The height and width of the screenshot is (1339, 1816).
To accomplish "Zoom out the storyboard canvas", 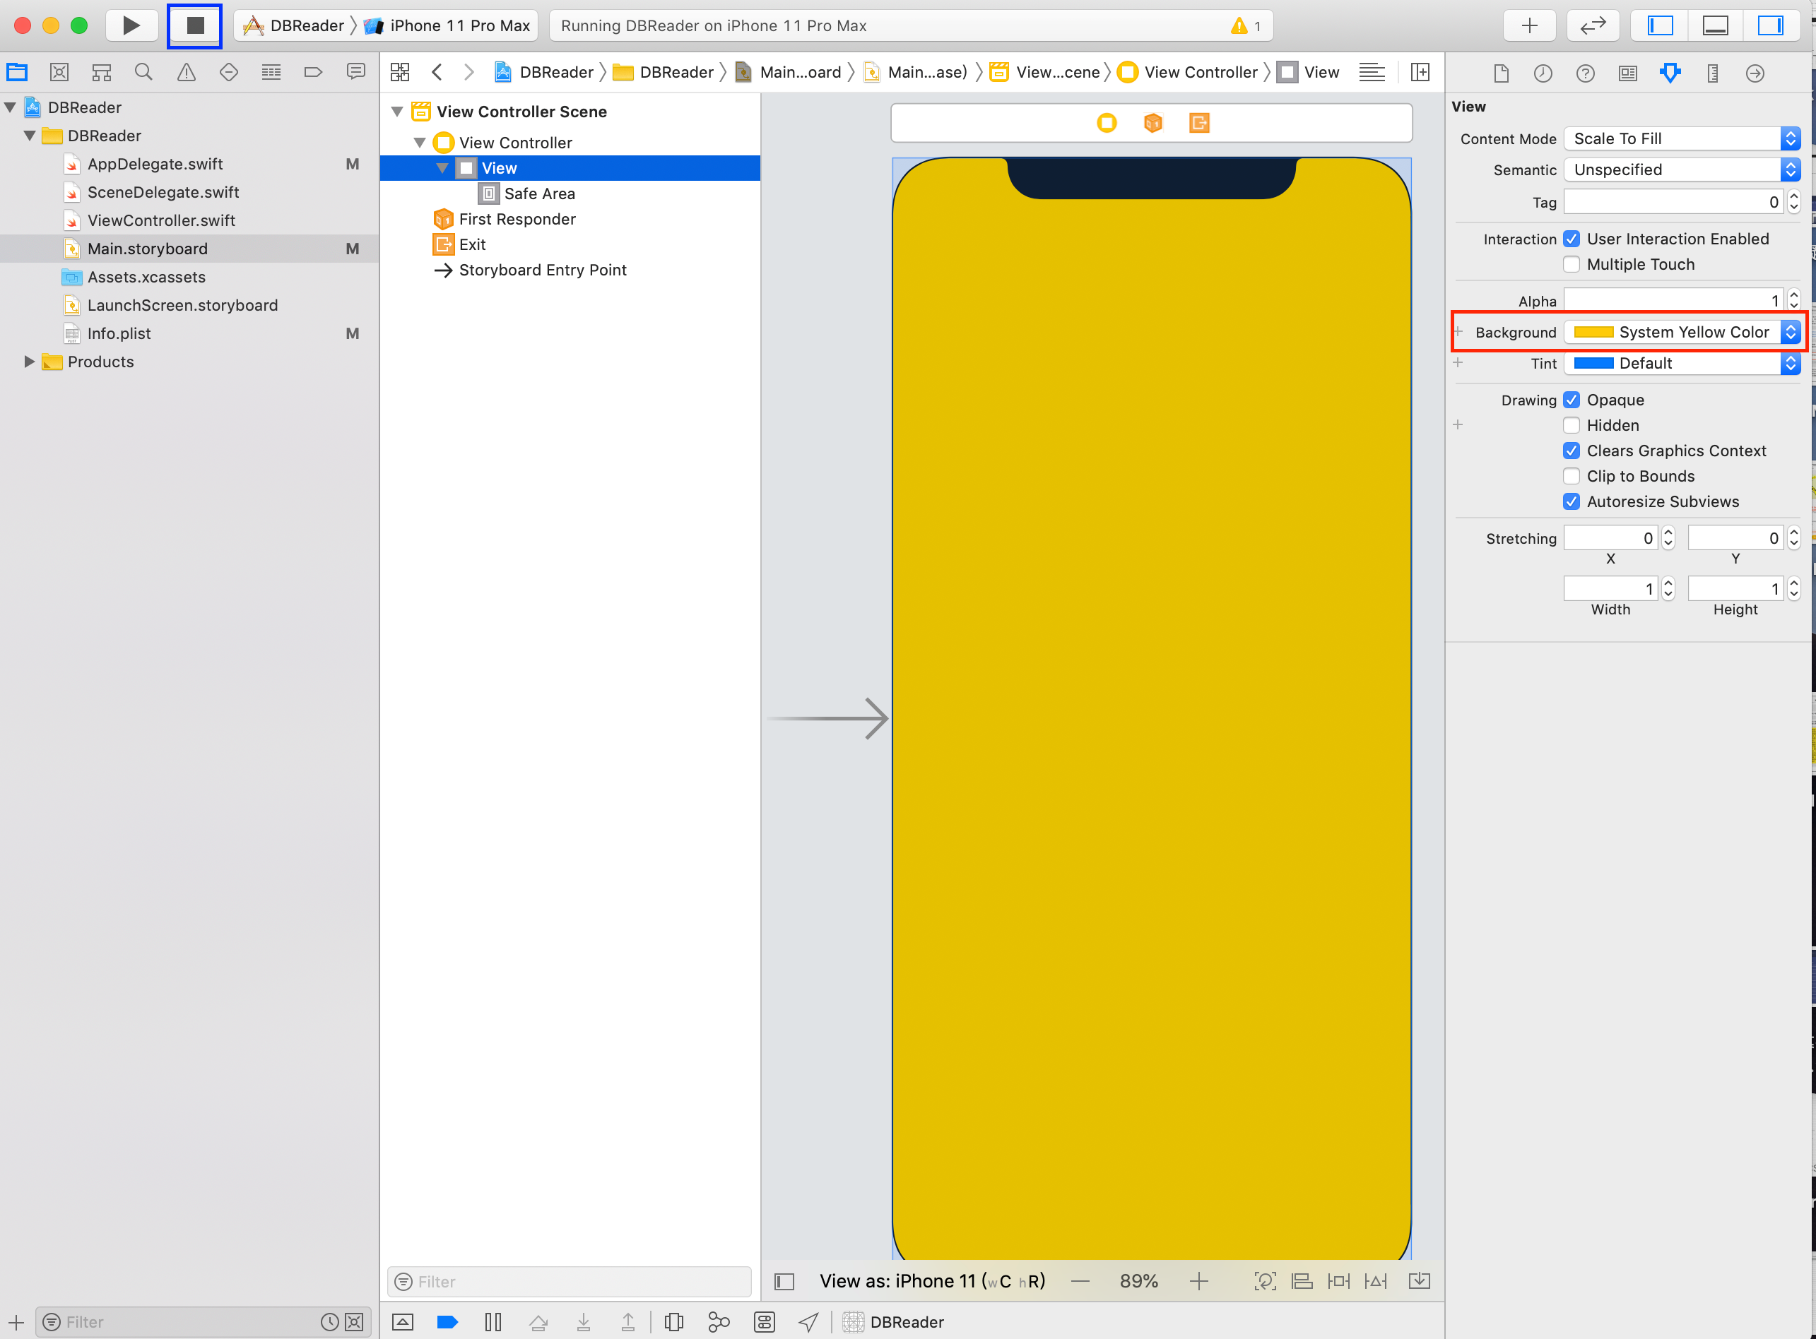I will [x=1080, y=1282].
